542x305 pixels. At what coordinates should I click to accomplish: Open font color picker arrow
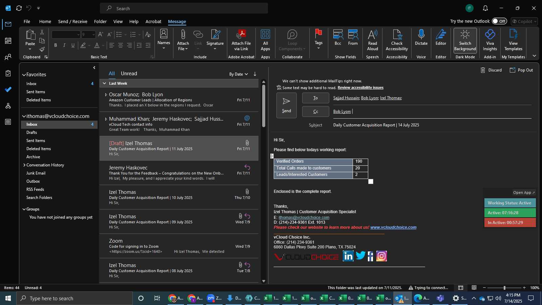[103, 45]
